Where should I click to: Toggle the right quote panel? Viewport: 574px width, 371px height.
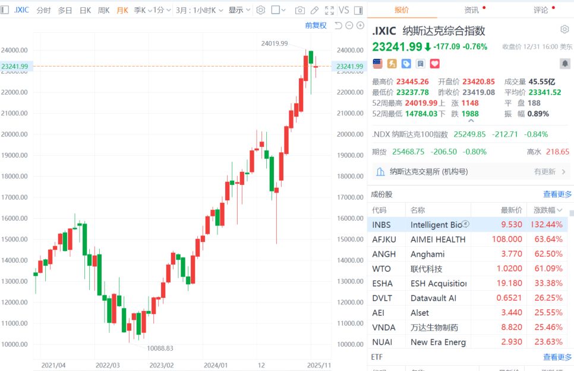pos(358,10)
